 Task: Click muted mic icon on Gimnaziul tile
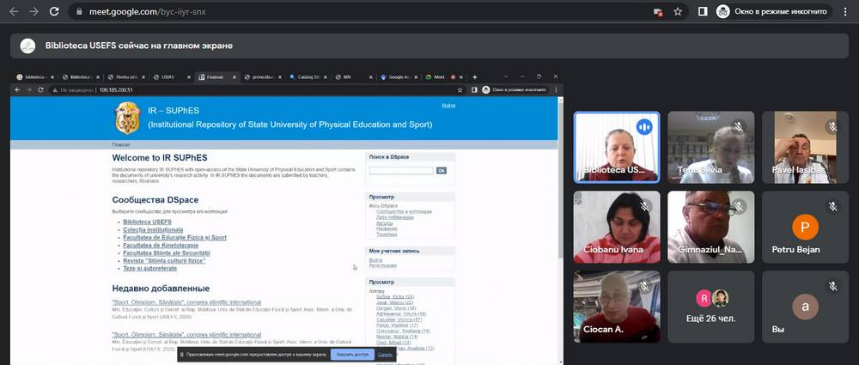point(739,207)
